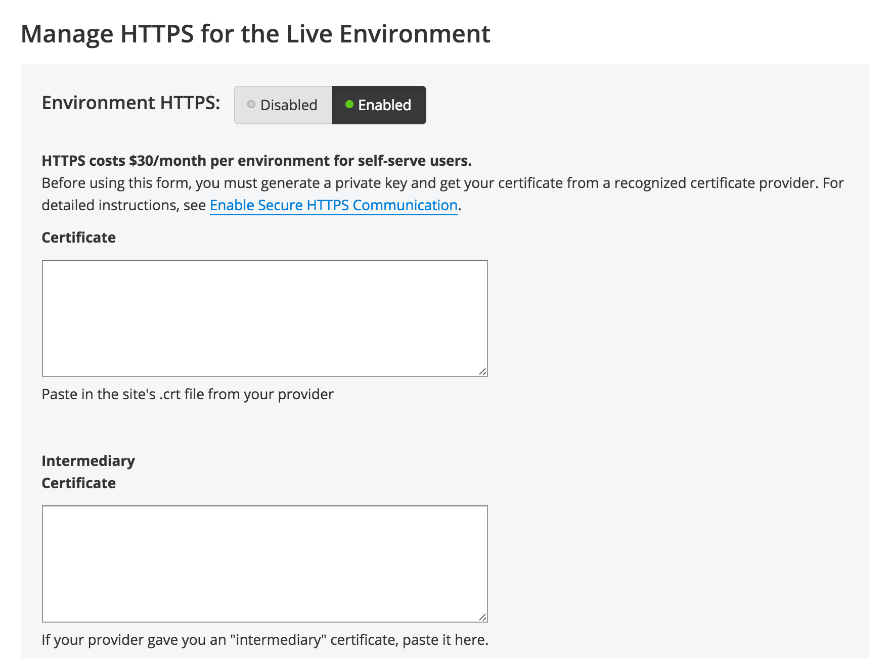Image resolution: width=890 pixels, height=658 pixels.
Task: Click the .crt file paste hint text
Action: pos(188,394)
